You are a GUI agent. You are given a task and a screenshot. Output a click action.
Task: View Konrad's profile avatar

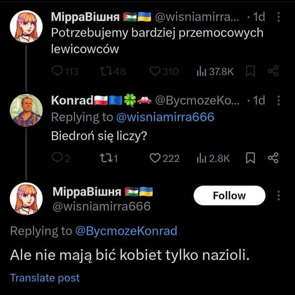point(26,110)
